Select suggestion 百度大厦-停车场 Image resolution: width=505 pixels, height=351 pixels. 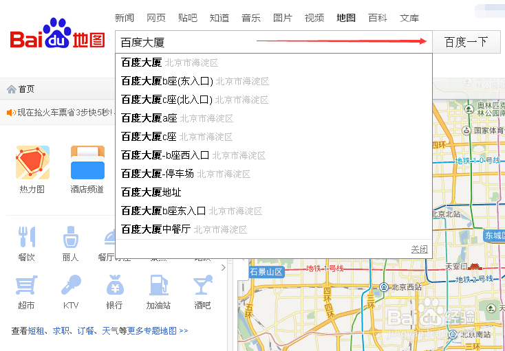click(x=273, y=174)
